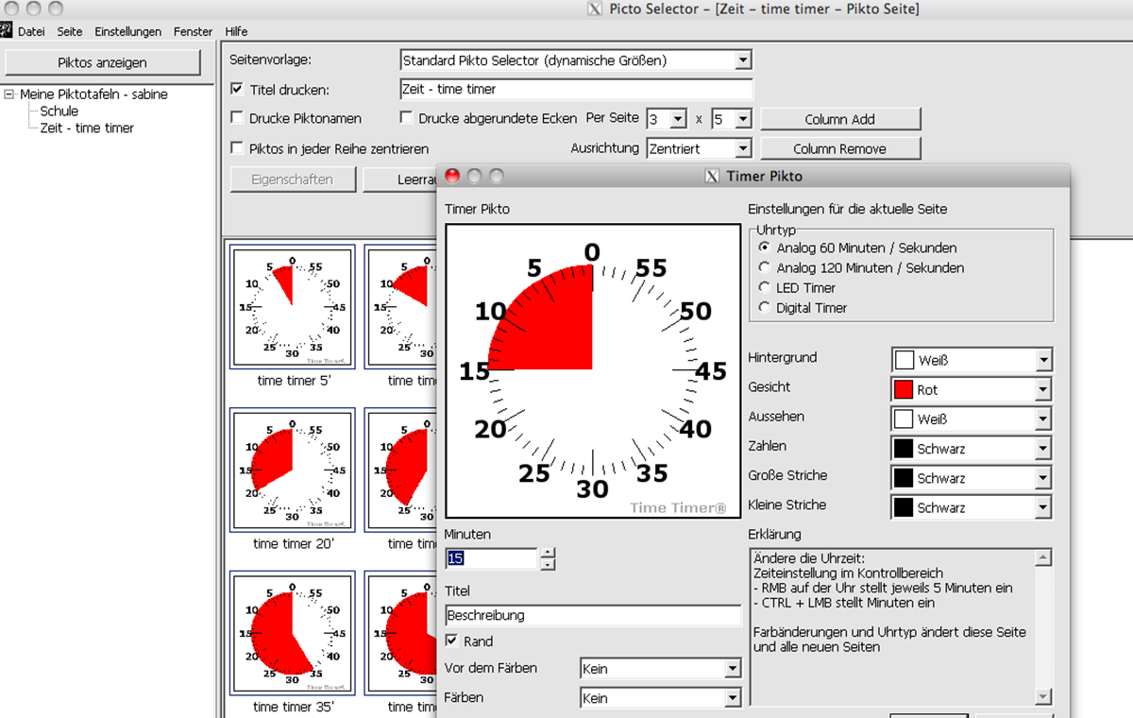
Task: Click the black Zahlen color swatch
Action: tap(905, 449)
